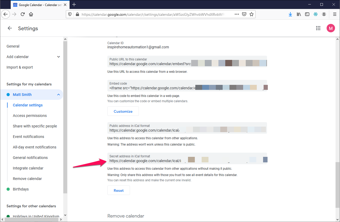Open page actions three-dot menu
Image resolution: width=340 pixels, height=222 pixels.
click(x=237, y=14)
